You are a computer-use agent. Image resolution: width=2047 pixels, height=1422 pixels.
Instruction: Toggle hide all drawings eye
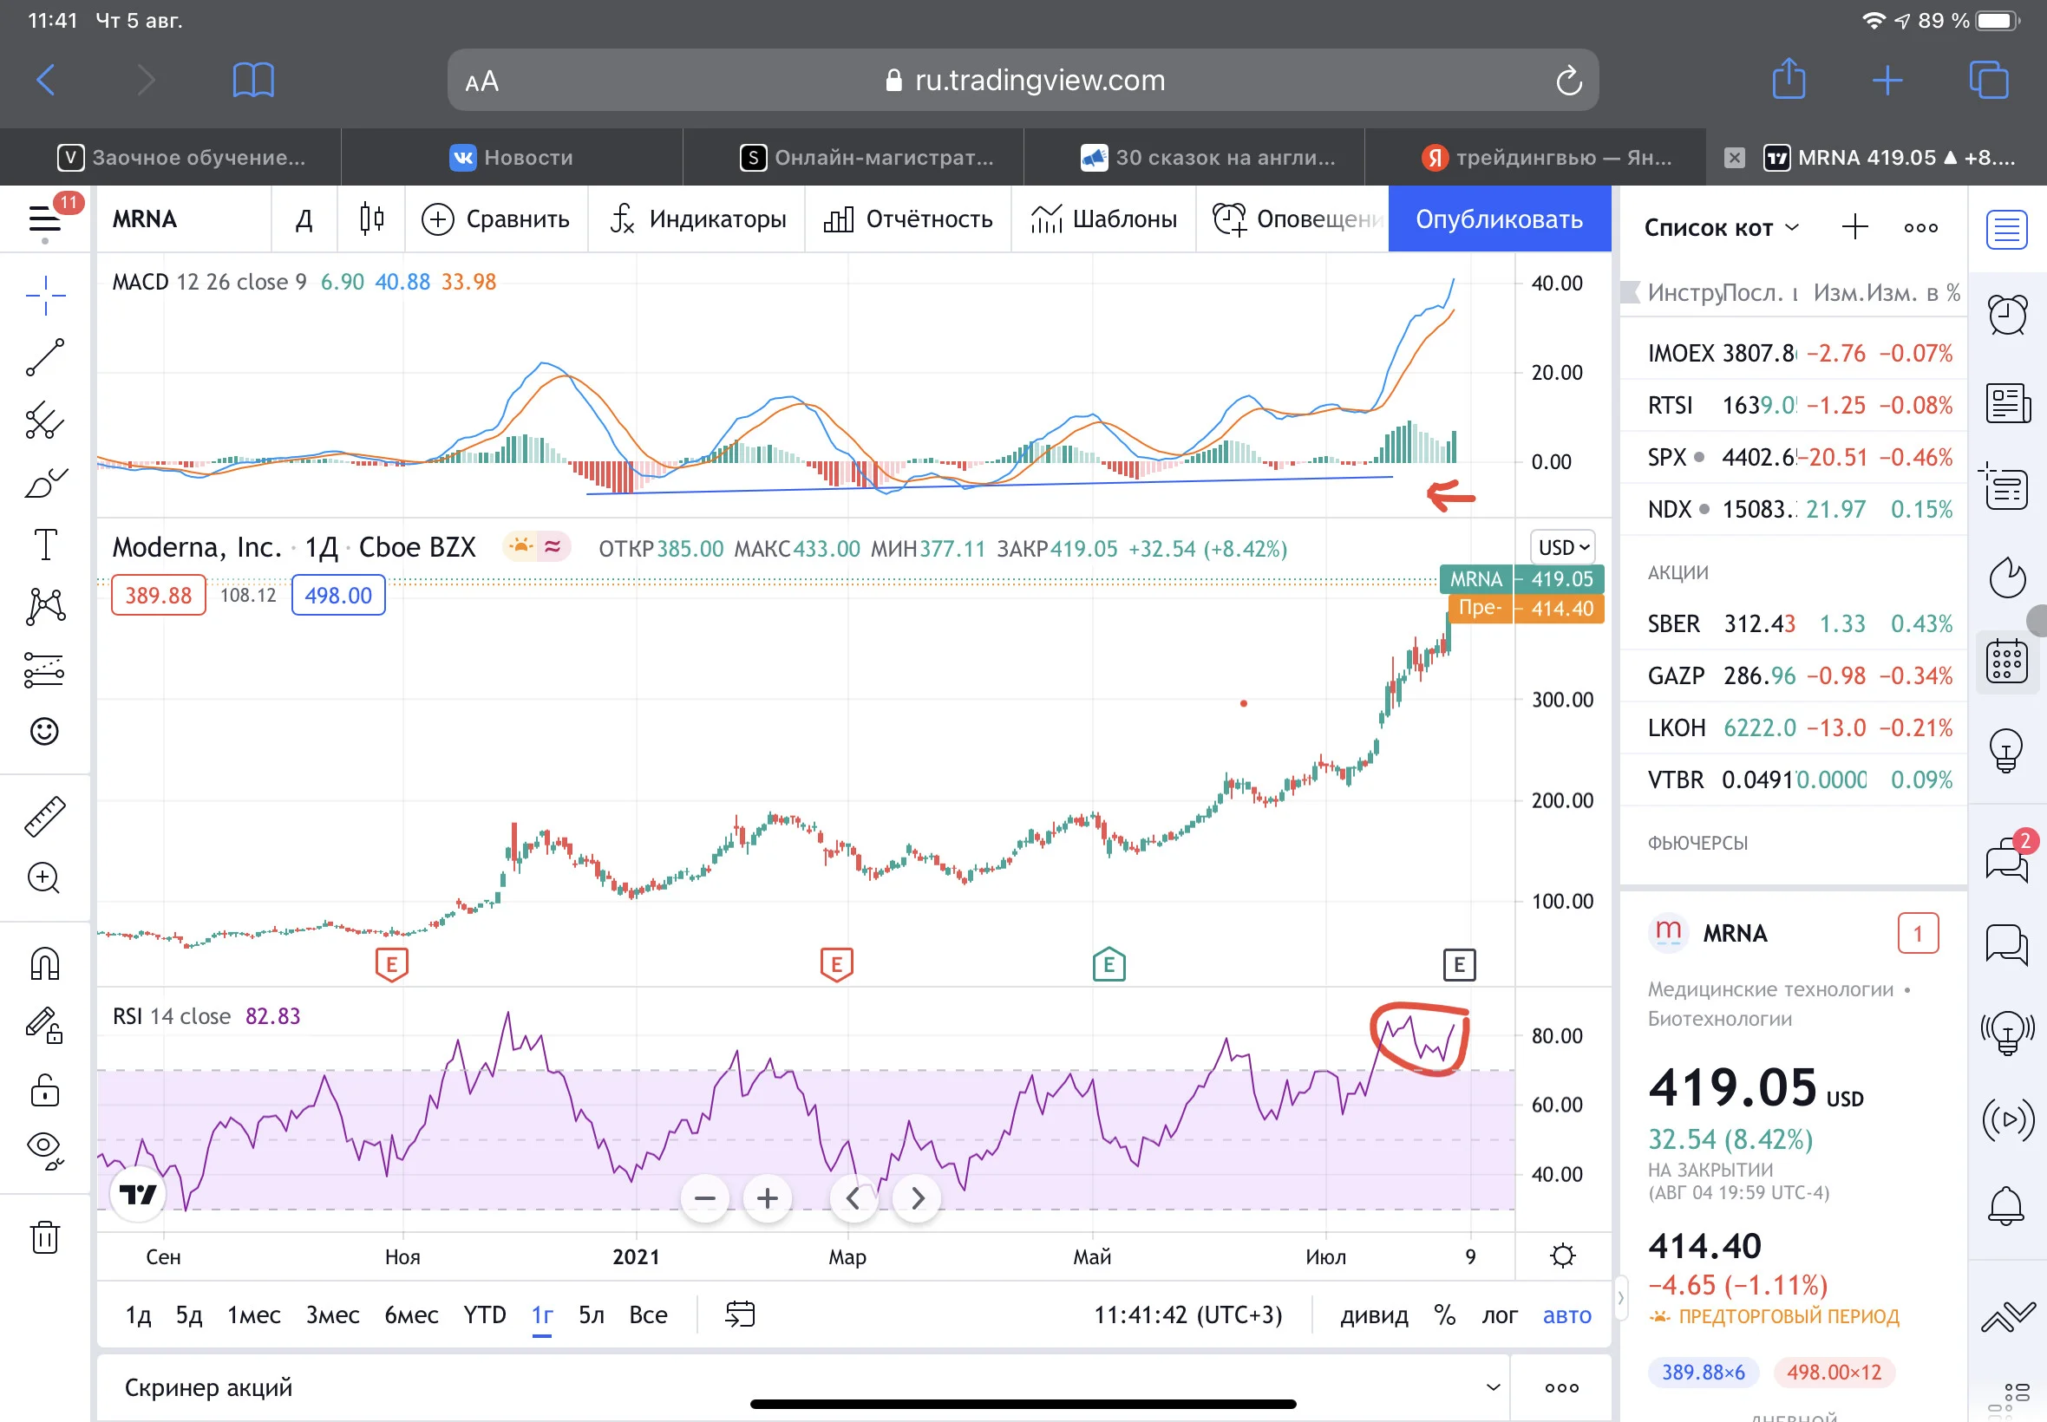(x=44, y=1151)
